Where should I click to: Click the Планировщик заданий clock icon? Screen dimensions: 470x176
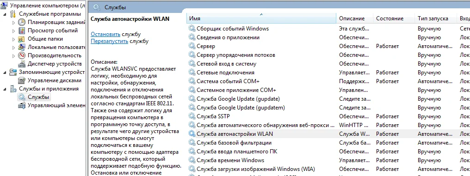22,22
